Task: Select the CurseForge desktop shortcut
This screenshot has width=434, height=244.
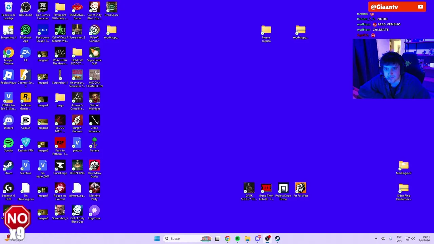Action: tap(60, 168)
